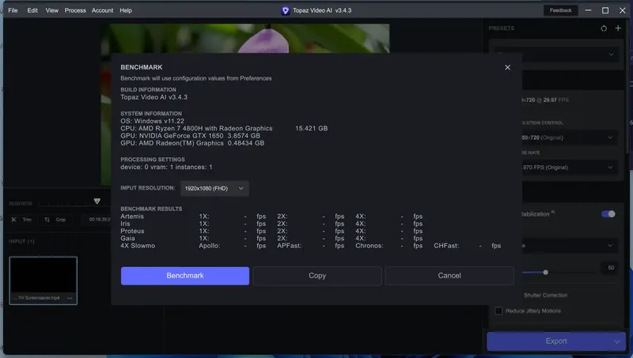633x358 pixels.
Task: Close the Benchmark dialog with the X
Action: 507,67
